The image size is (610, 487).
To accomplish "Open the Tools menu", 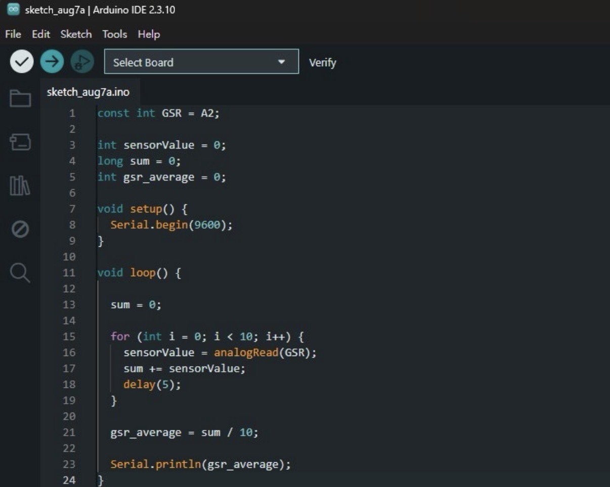I will coord(115,34).
